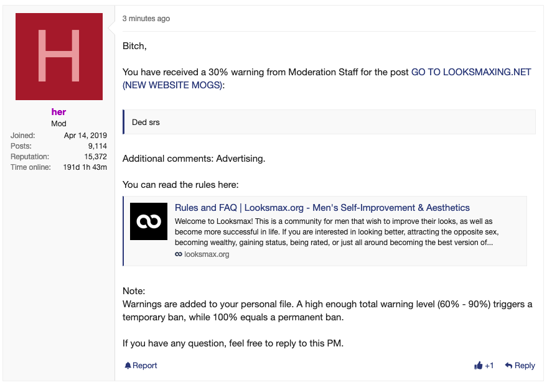Screen dimensions: 547x385
Task: Click the greeting text 'Bitch,'
Action: [134, 46]
